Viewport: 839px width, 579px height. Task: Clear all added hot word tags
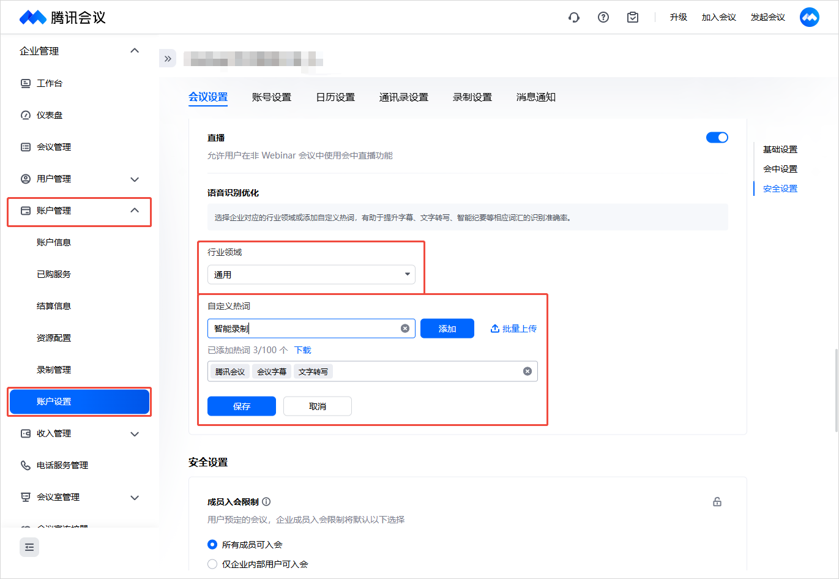528,372
